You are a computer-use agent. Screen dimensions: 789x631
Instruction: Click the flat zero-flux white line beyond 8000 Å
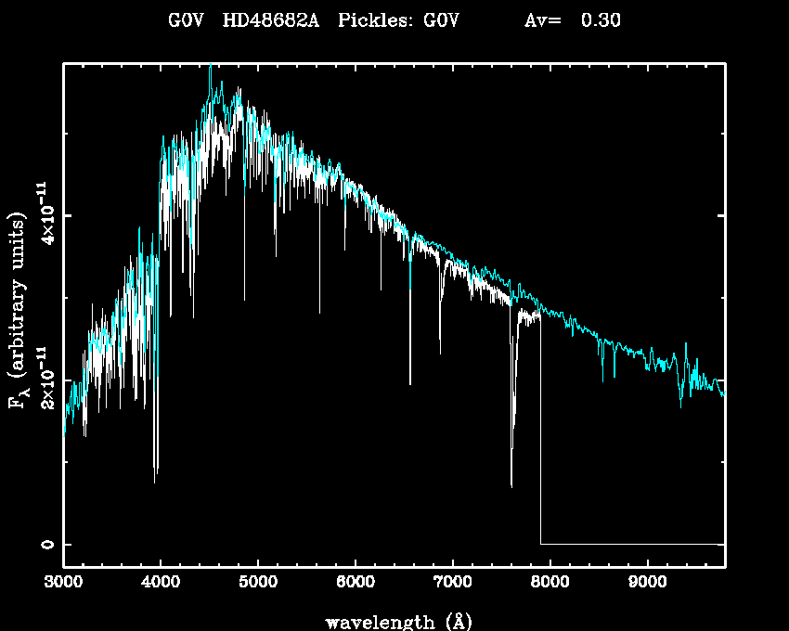[x=631, y=544]
